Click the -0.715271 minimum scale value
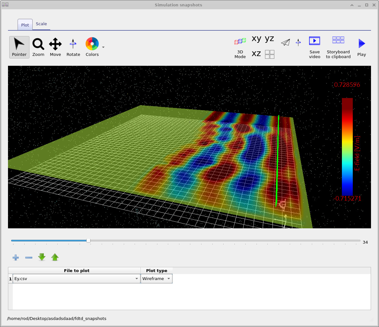 click(x=347, y=198)
